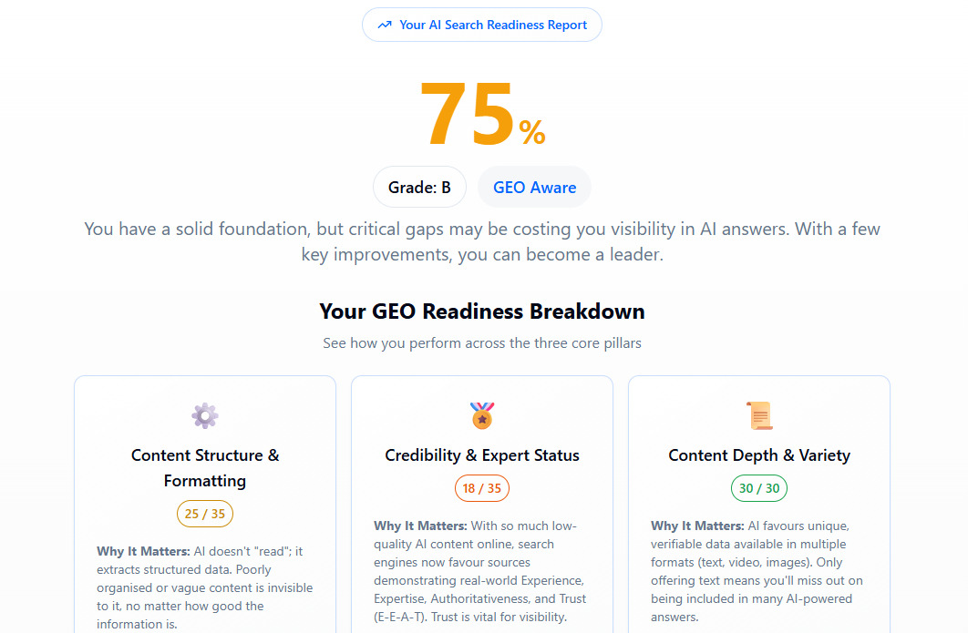The height and width of the screenshot is (633, 968).
Task: Click the 25 / 35 score badge
Action: [204, 513]
